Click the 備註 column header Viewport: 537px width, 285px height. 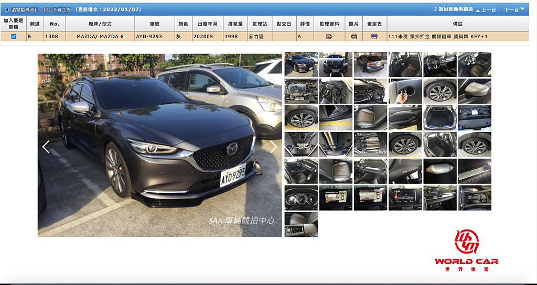[x=457, y=24]
